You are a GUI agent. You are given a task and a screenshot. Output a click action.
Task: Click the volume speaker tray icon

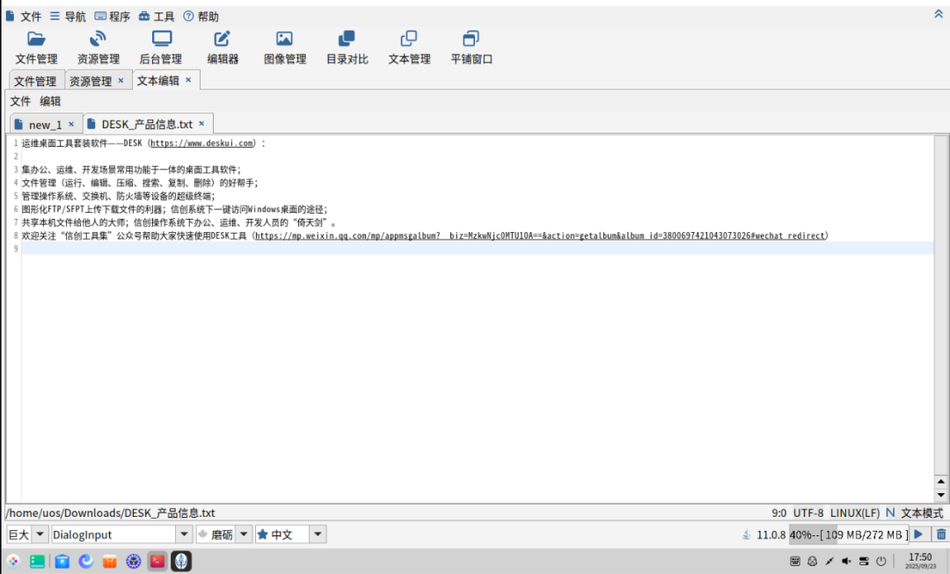(846, 562)
